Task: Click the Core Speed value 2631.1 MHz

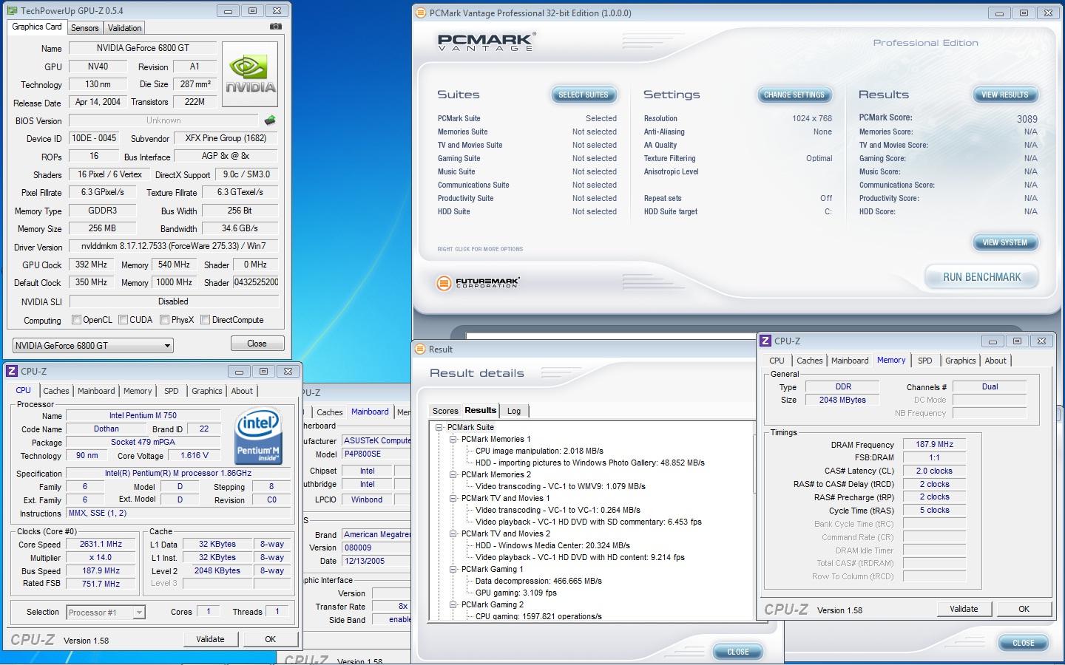Action: [x=101, y=544]
